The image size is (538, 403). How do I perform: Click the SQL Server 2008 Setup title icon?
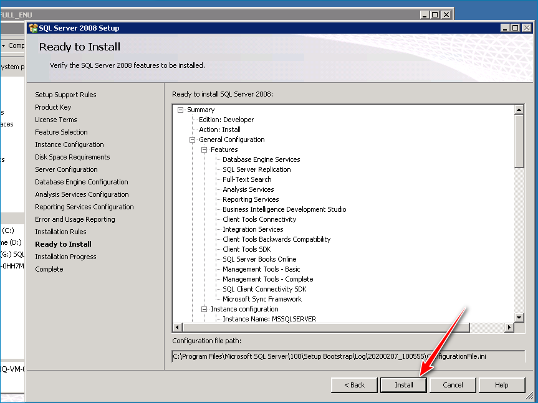(x=33, y=28)
